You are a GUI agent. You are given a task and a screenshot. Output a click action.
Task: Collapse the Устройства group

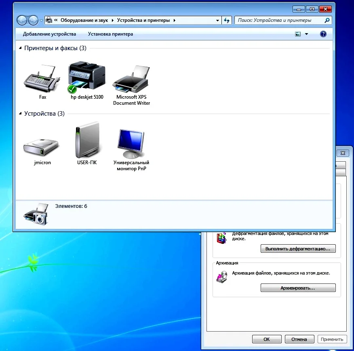point(20,113)
